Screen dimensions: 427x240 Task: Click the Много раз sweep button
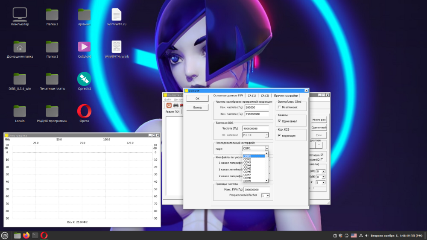click(319, 120)
